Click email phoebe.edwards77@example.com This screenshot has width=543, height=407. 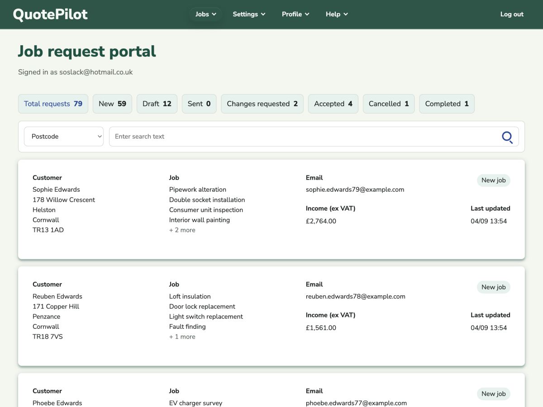click(357, 403)
